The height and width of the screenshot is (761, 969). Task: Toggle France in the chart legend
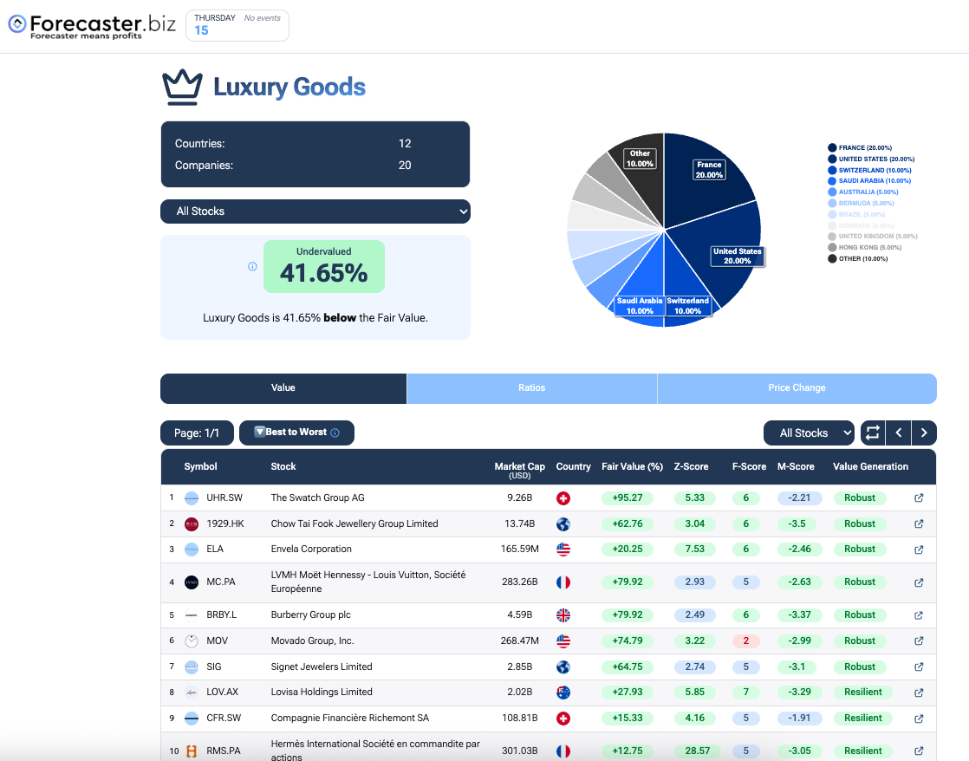point(864,148)
